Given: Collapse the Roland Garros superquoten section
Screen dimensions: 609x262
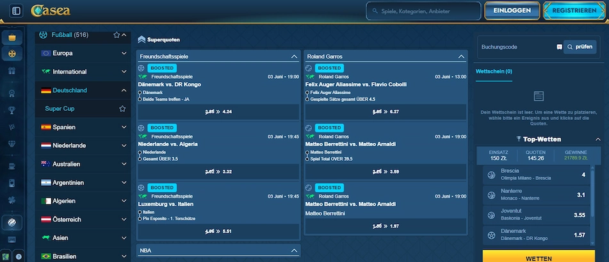Looking at the screenshot, I should coord(462,57).
